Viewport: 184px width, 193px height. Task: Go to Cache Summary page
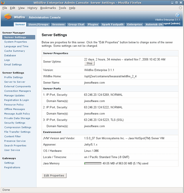(x=15, y=51)
